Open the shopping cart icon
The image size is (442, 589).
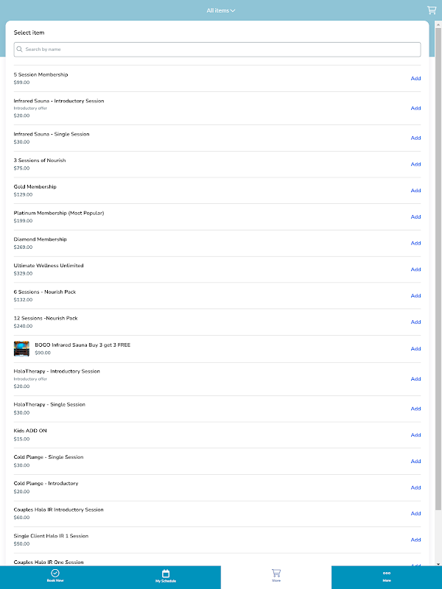[x=432, y=10]
